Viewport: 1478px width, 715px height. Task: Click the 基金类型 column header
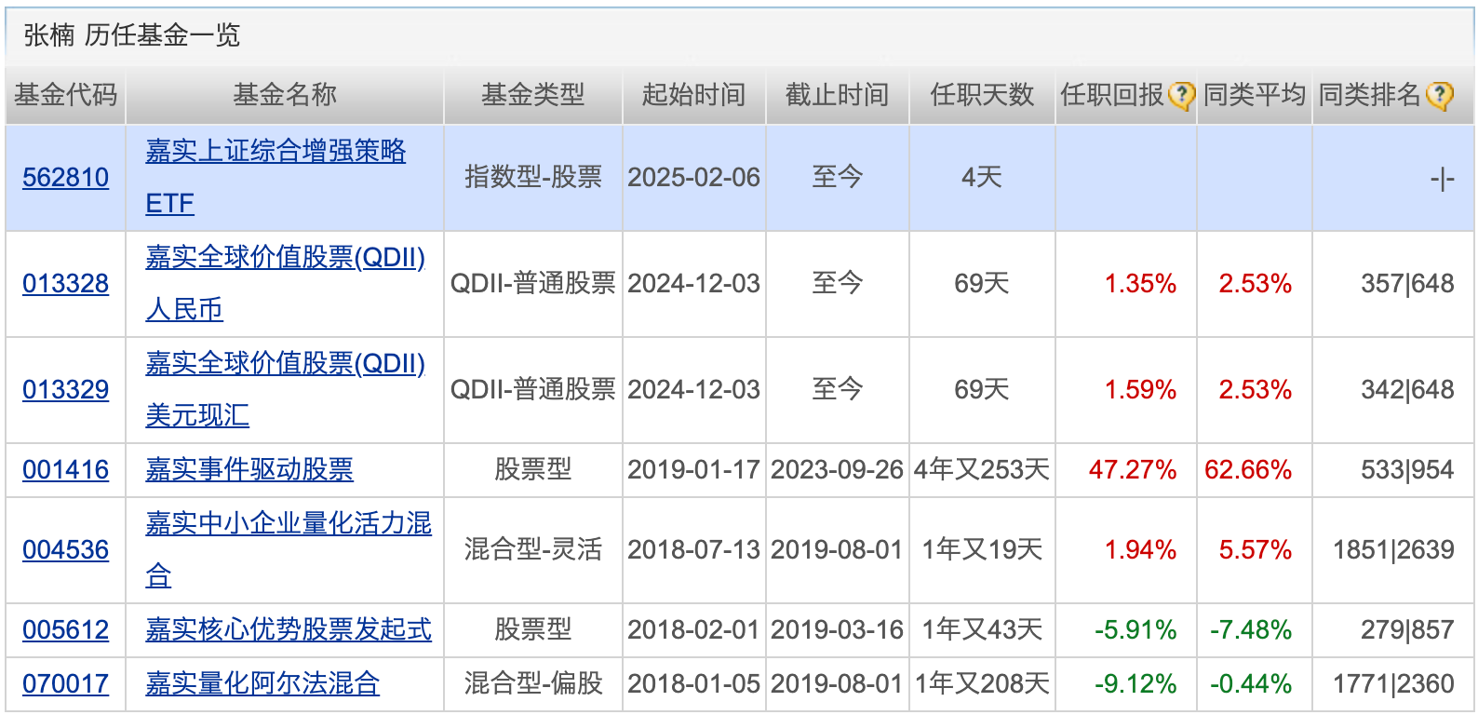pos(533,95)
